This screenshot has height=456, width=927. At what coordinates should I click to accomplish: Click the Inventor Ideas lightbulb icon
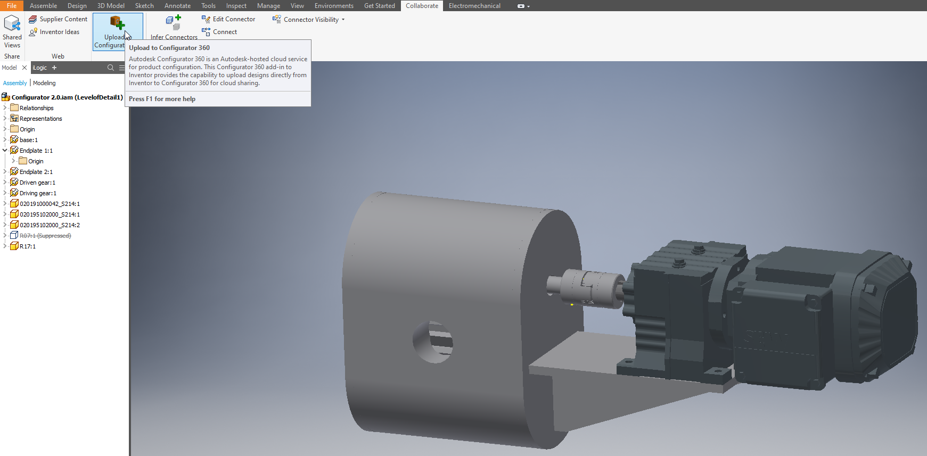pos(33,32)
